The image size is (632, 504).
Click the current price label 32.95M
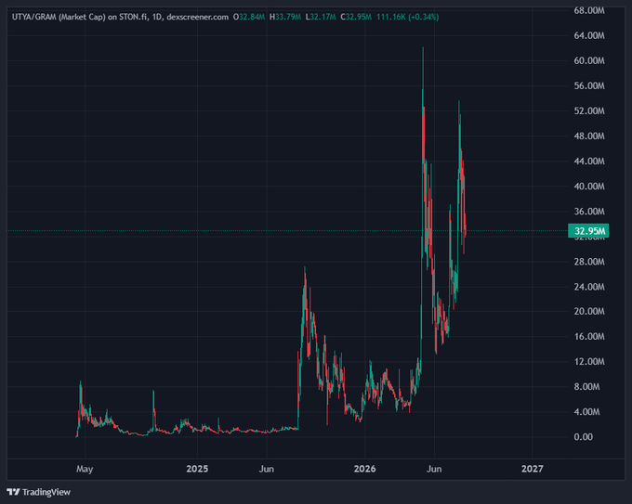[x=588, y=231]
